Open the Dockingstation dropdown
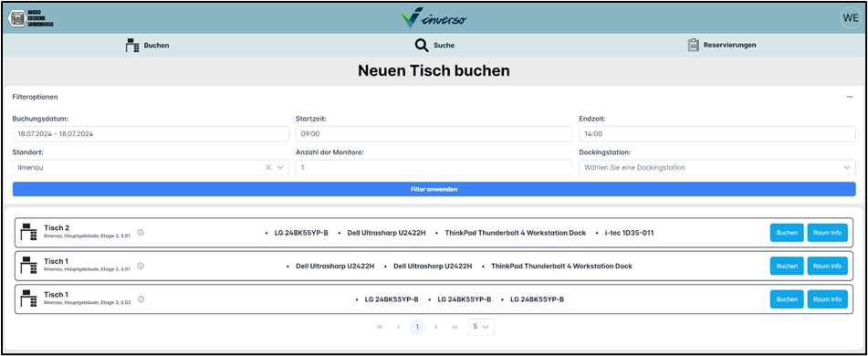 [717, 167]
